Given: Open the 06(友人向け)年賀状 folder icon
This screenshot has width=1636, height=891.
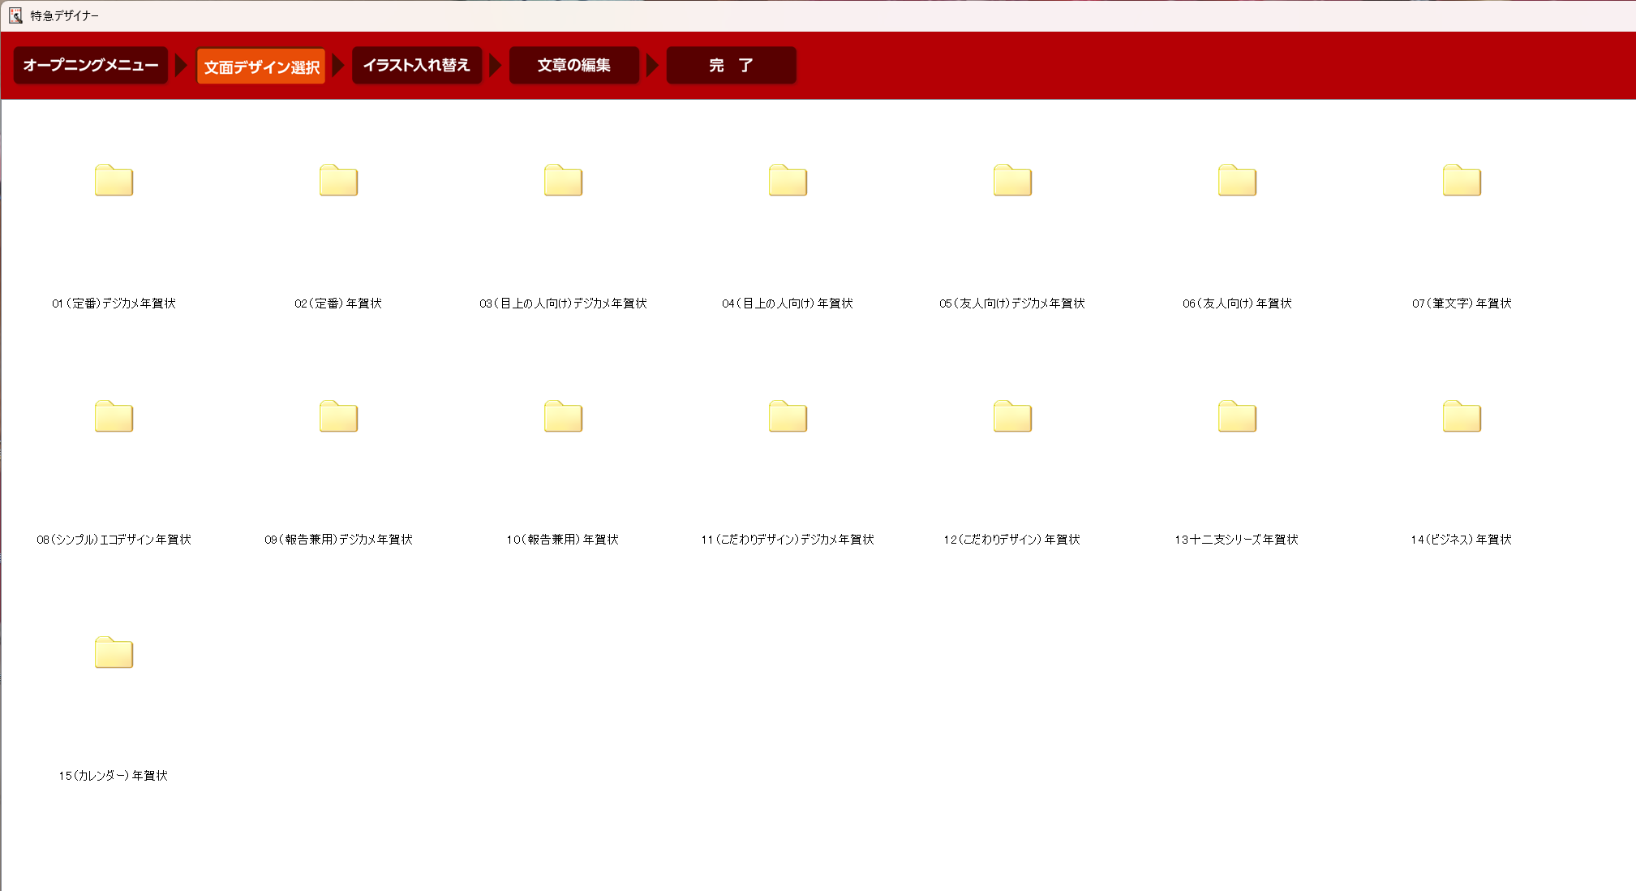Looking at the screenshot, I should pos(1237,180).
